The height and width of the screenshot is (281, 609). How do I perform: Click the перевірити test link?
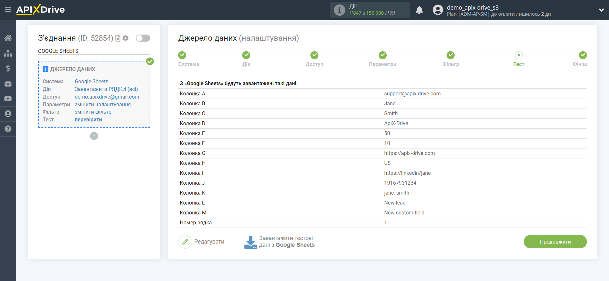click(88, 119)
